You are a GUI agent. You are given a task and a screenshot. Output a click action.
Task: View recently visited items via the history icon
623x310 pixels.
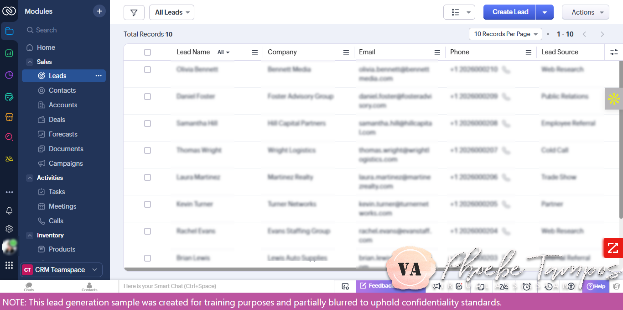tap(549, 286)
